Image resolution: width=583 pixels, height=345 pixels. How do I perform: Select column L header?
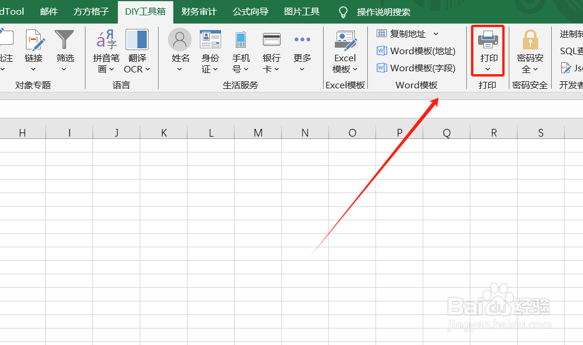pos(211,132)
